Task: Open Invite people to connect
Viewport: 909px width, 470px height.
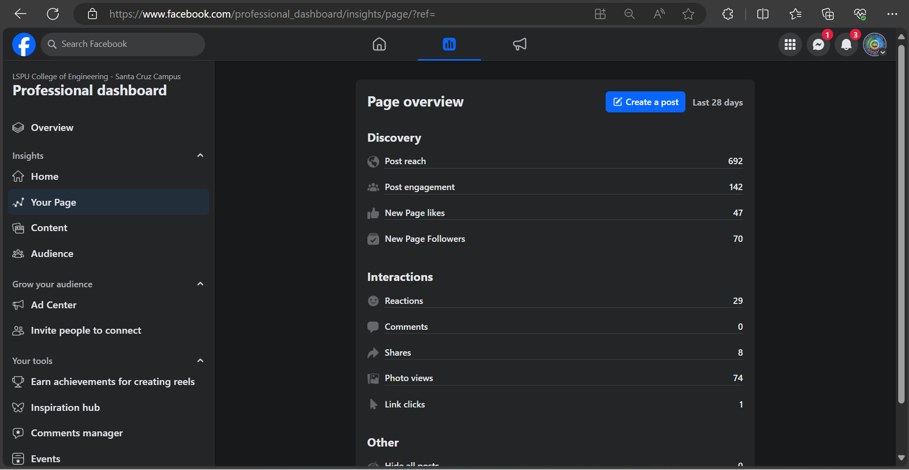Action: click(86, 330)
